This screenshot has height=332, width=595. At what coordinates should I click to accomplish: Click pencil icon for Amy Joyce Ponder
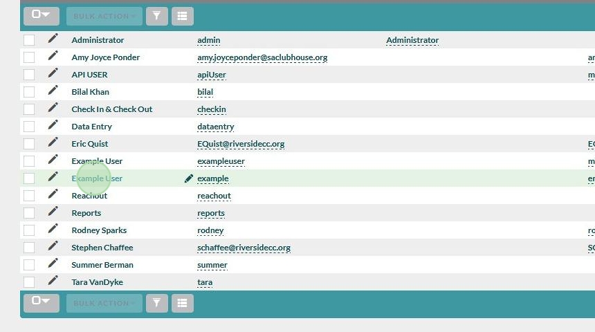click(x=53, y=57)
